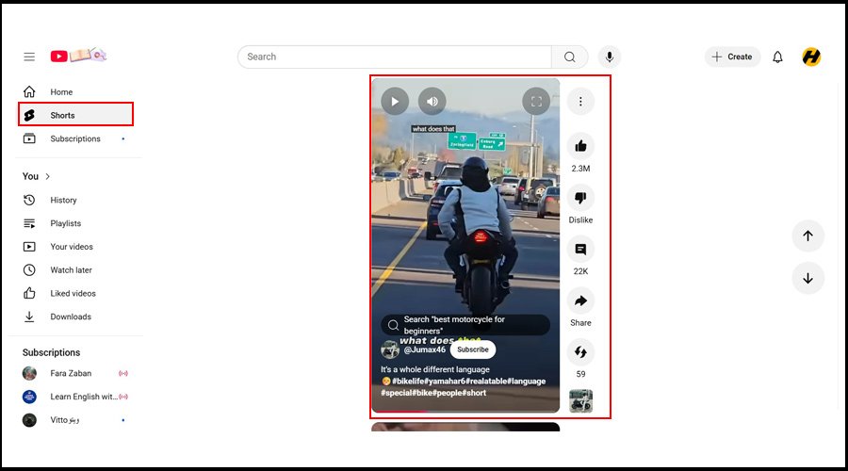Click the Dislike thumbs-down icon
The height and width of the screenshot is (471, 848).
(580, 198)
